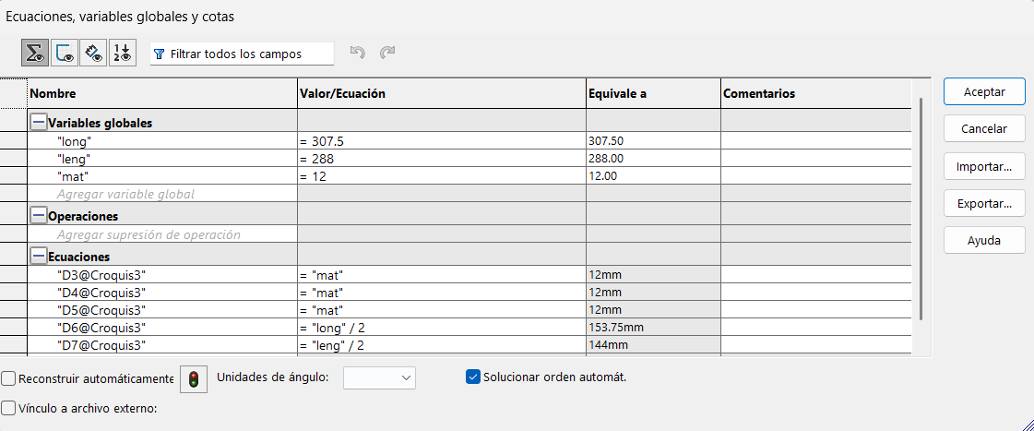
Task: Click the Exportar... button
Action: click(x=984, y=204)
